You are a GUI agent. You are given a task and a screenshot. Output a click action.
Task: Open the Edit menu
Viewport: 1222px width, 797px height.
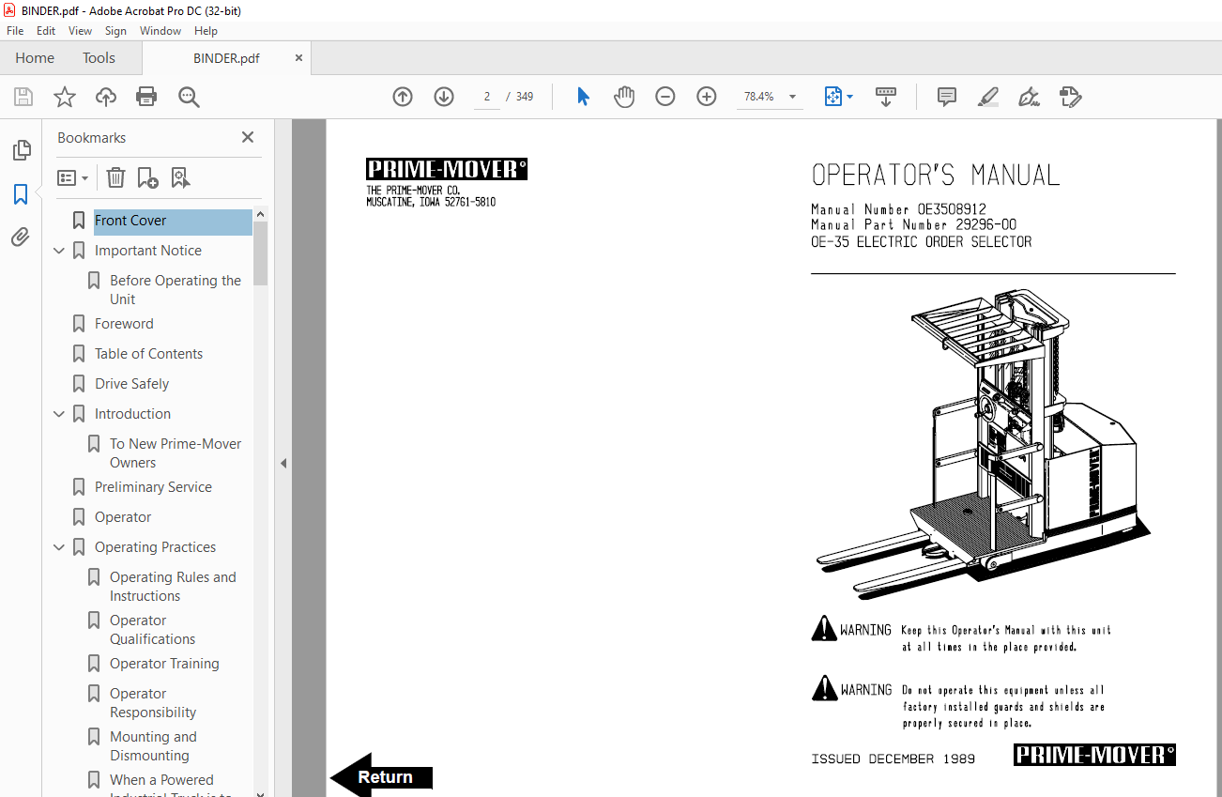(x=46, y=31)
